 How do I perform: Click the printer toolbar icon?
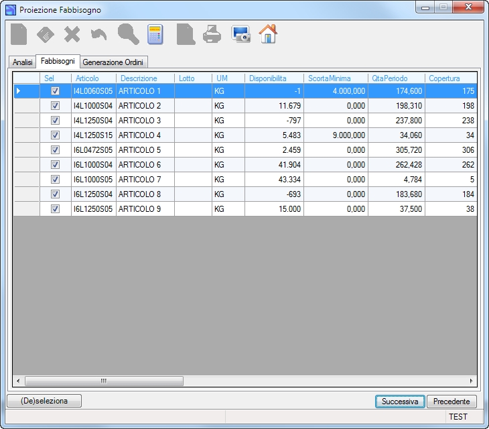pyautogui.click(x=212, y=34)
